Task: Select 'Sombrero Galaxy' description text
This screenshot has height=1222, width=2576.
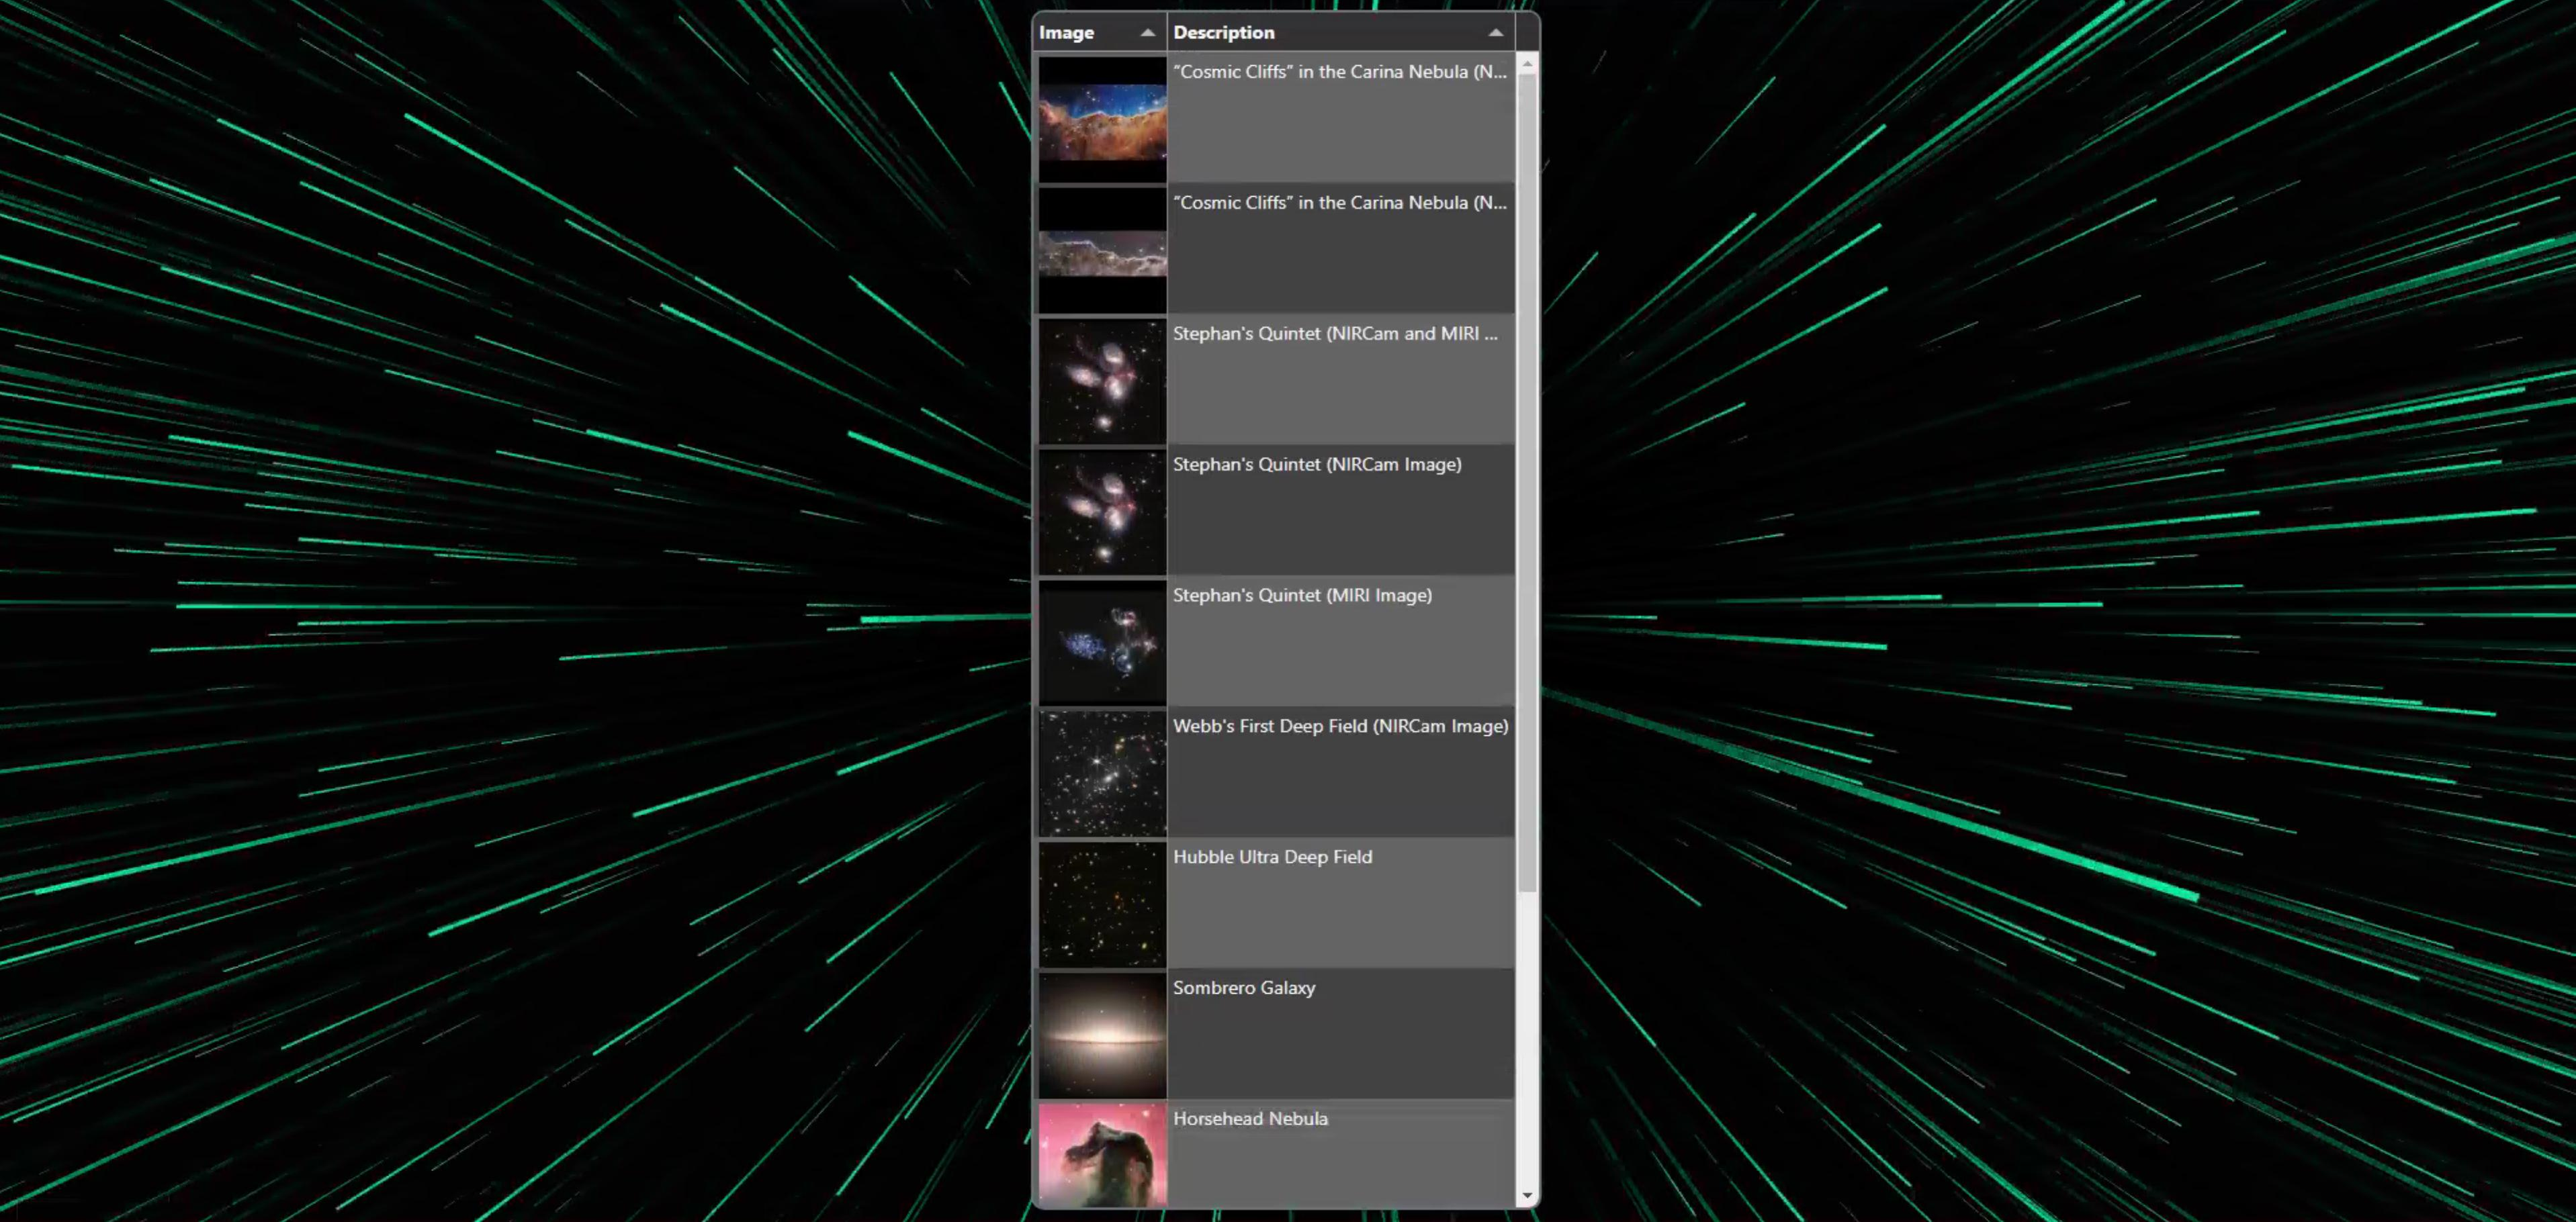Action: coord(1244,988)
